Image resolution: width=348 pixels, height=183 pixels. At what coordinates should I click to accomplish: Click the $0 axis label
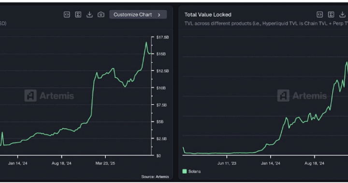point(159,156)
